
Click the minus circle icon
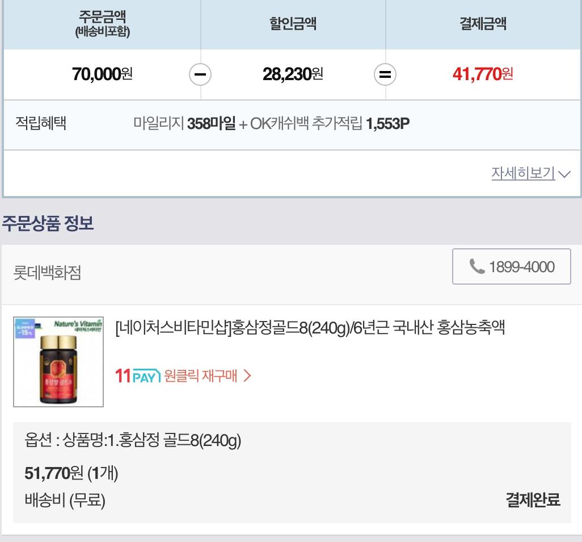pyautogui.click(x=200, y=74)
